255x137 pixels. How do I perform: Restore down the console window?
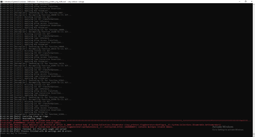(x=245, y=1)
